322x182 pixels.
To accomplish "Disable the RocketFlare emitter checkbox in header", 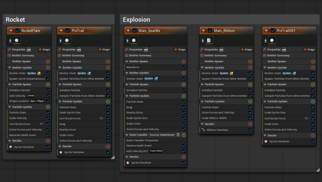I will (x=18, y=31).
